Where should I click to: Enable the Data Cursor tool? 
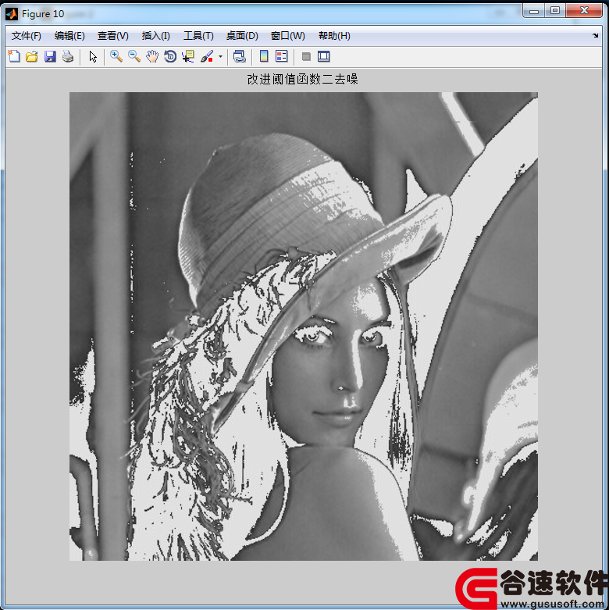pyautogui.click(x=188, y=56)
